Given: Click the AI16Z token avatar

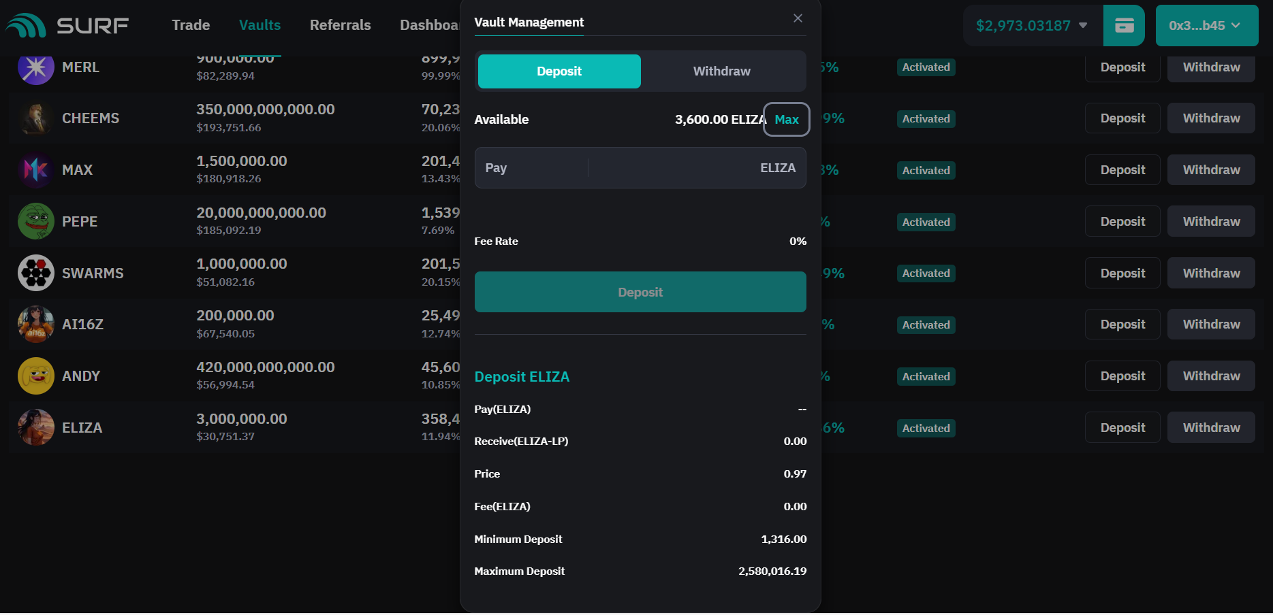Looking at the screenshot, I should click(x=35, y=325).
